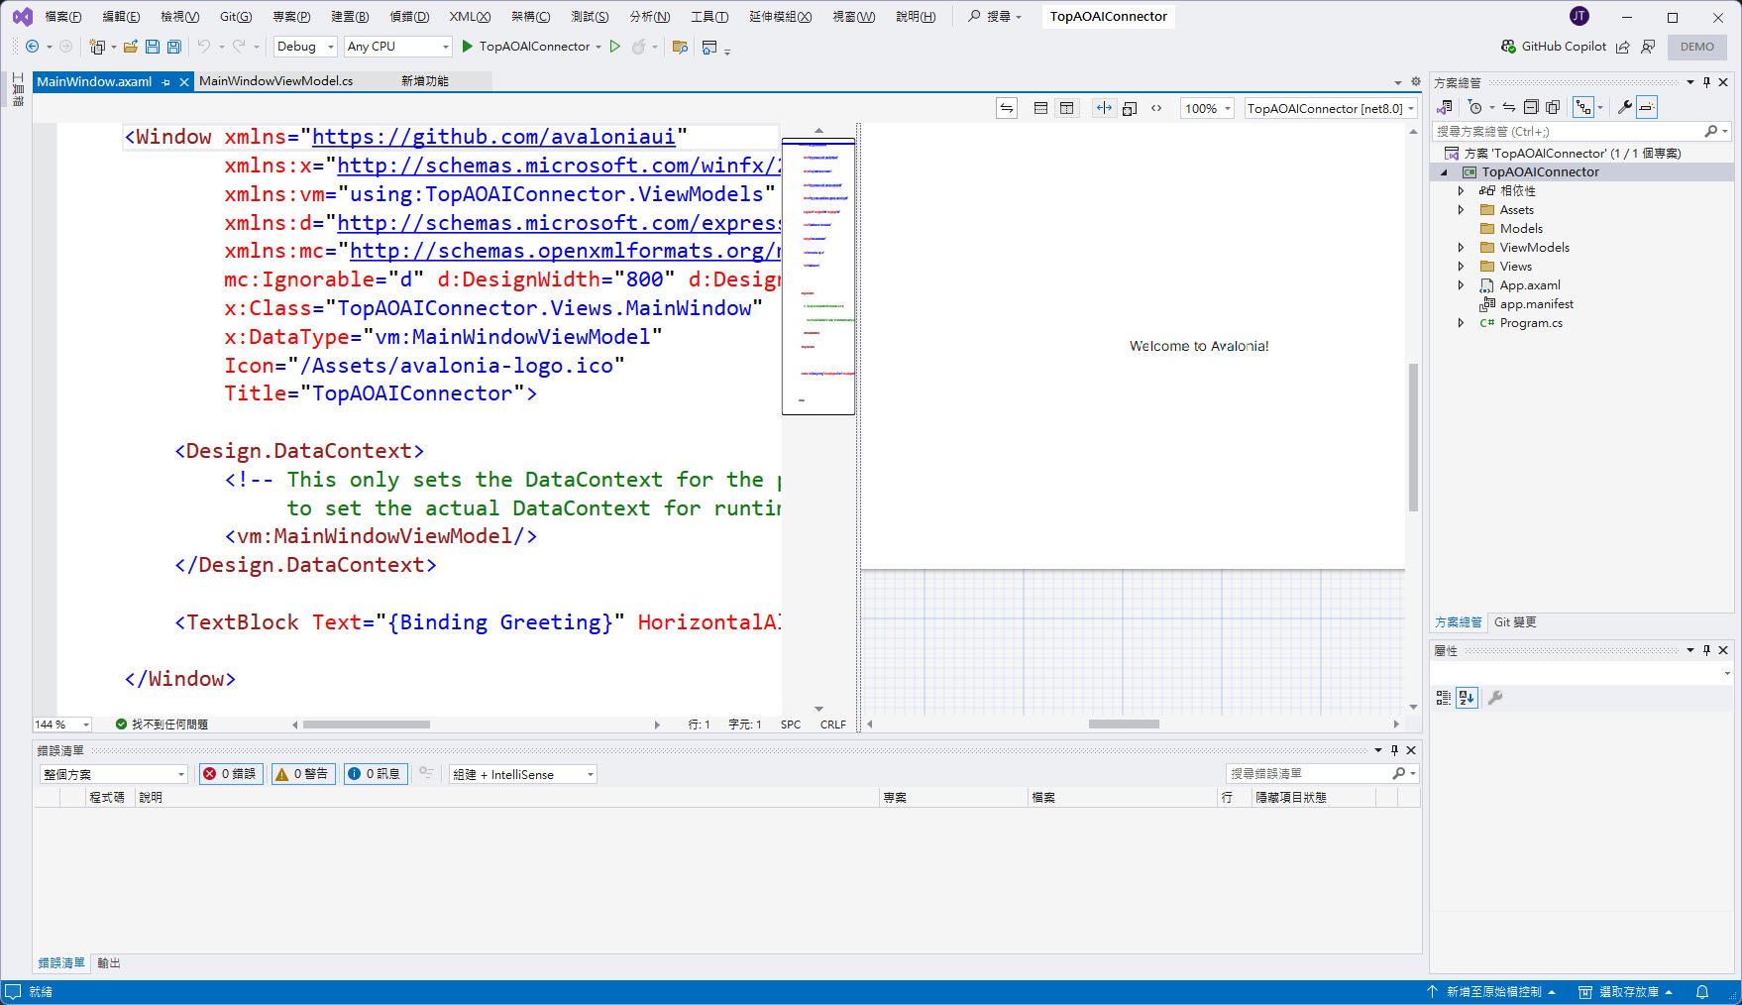The height and width of the screenshot is (1005, 1742).
Task: Open the Any CPU platform dropdown
Action: (x=398, y=47)
